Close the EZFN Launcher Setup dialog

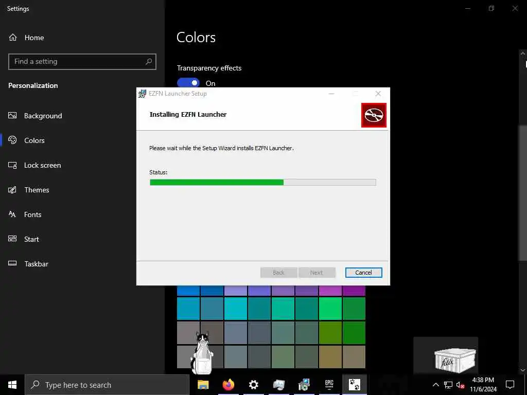coord(378,94)
